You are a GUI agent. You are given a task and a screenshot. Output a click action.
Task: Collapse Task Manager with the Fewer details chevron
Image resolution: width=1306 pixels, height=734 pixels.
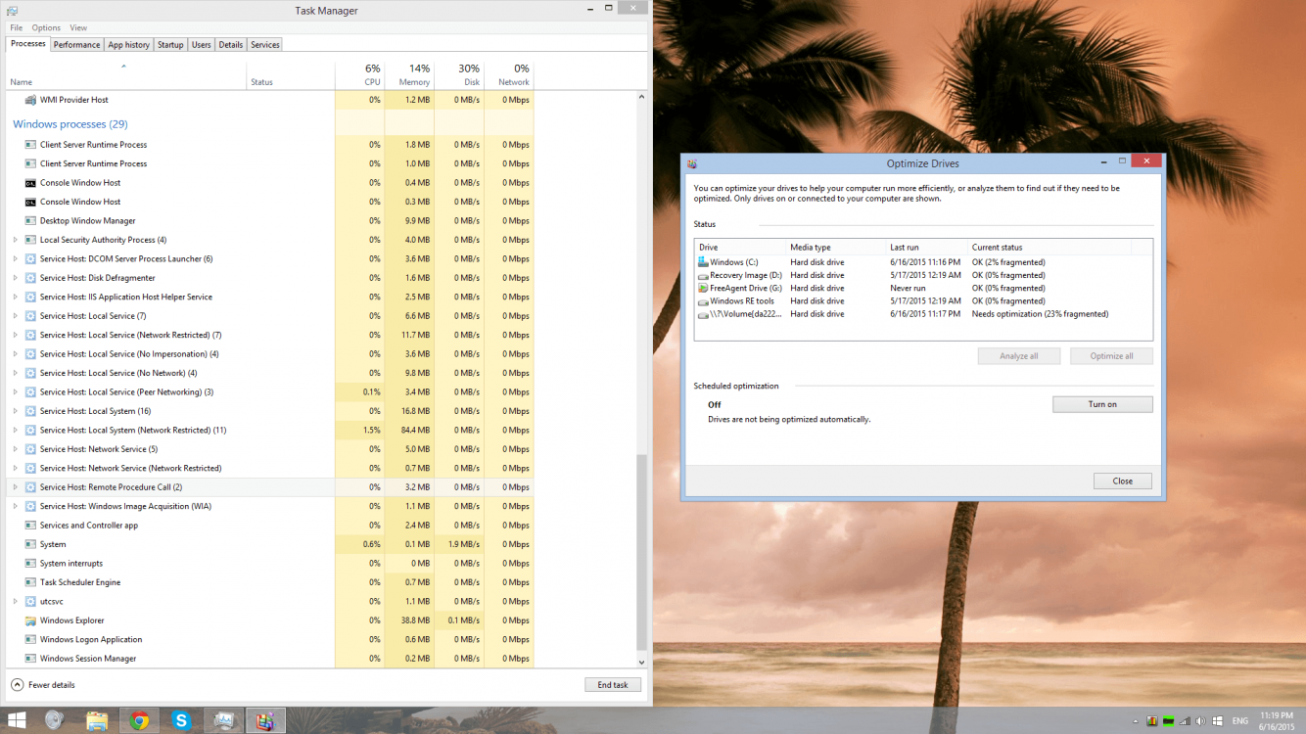click(17, 685)
